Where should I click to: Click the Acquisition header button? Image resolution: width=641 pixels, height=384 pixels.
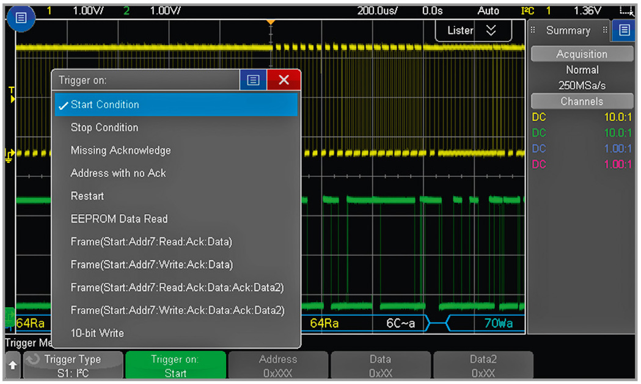pyautogui.click(x=582, y=54)
